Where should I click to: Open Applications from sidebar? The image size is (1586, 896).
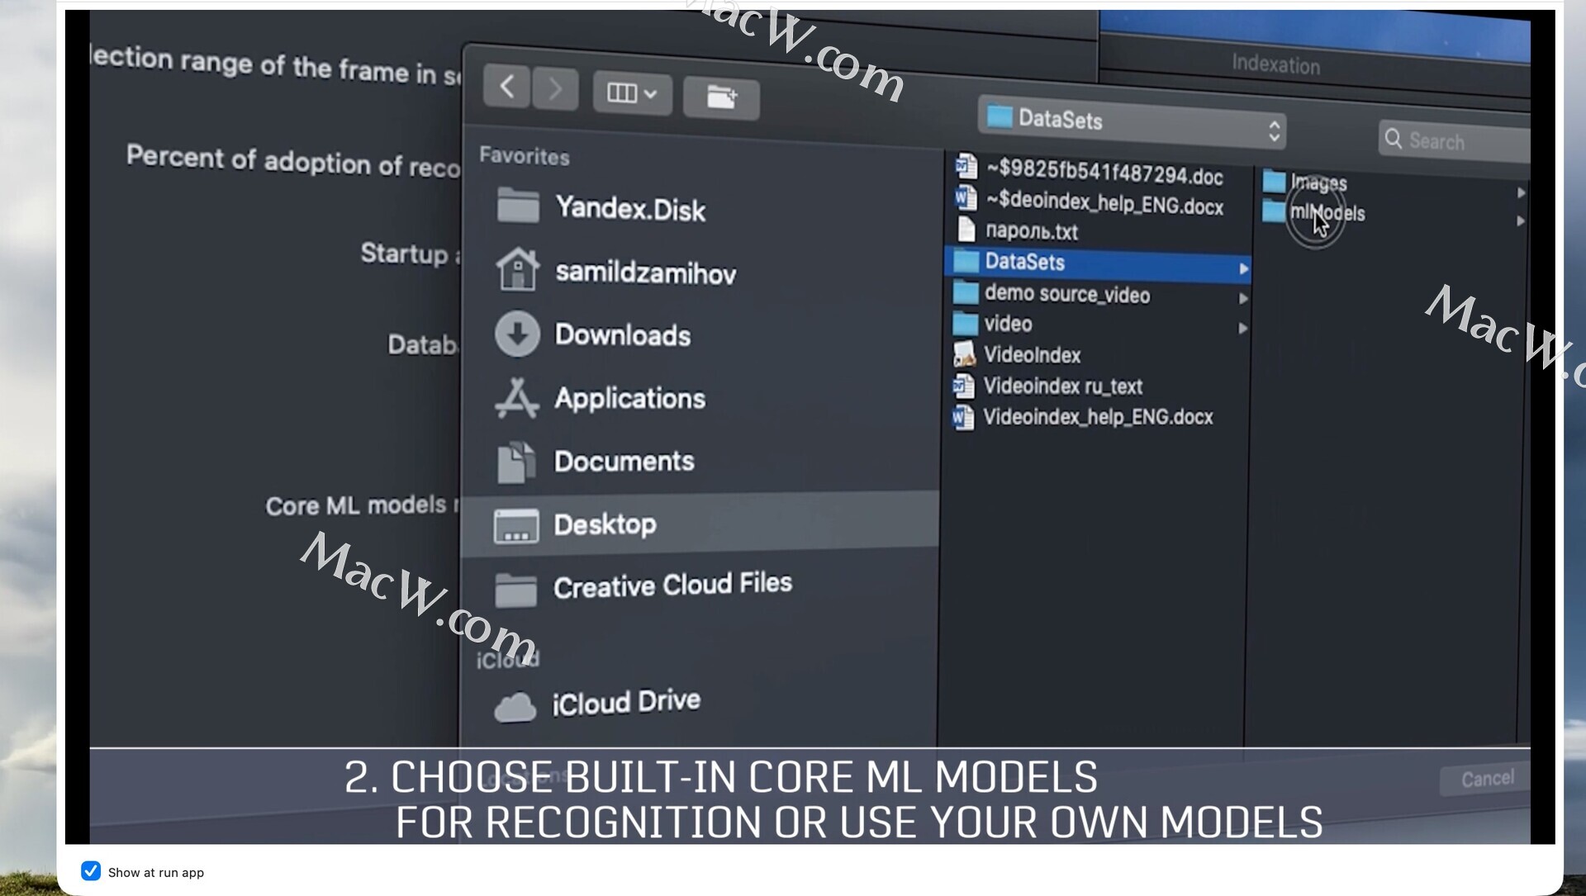[x=629, y=398]
